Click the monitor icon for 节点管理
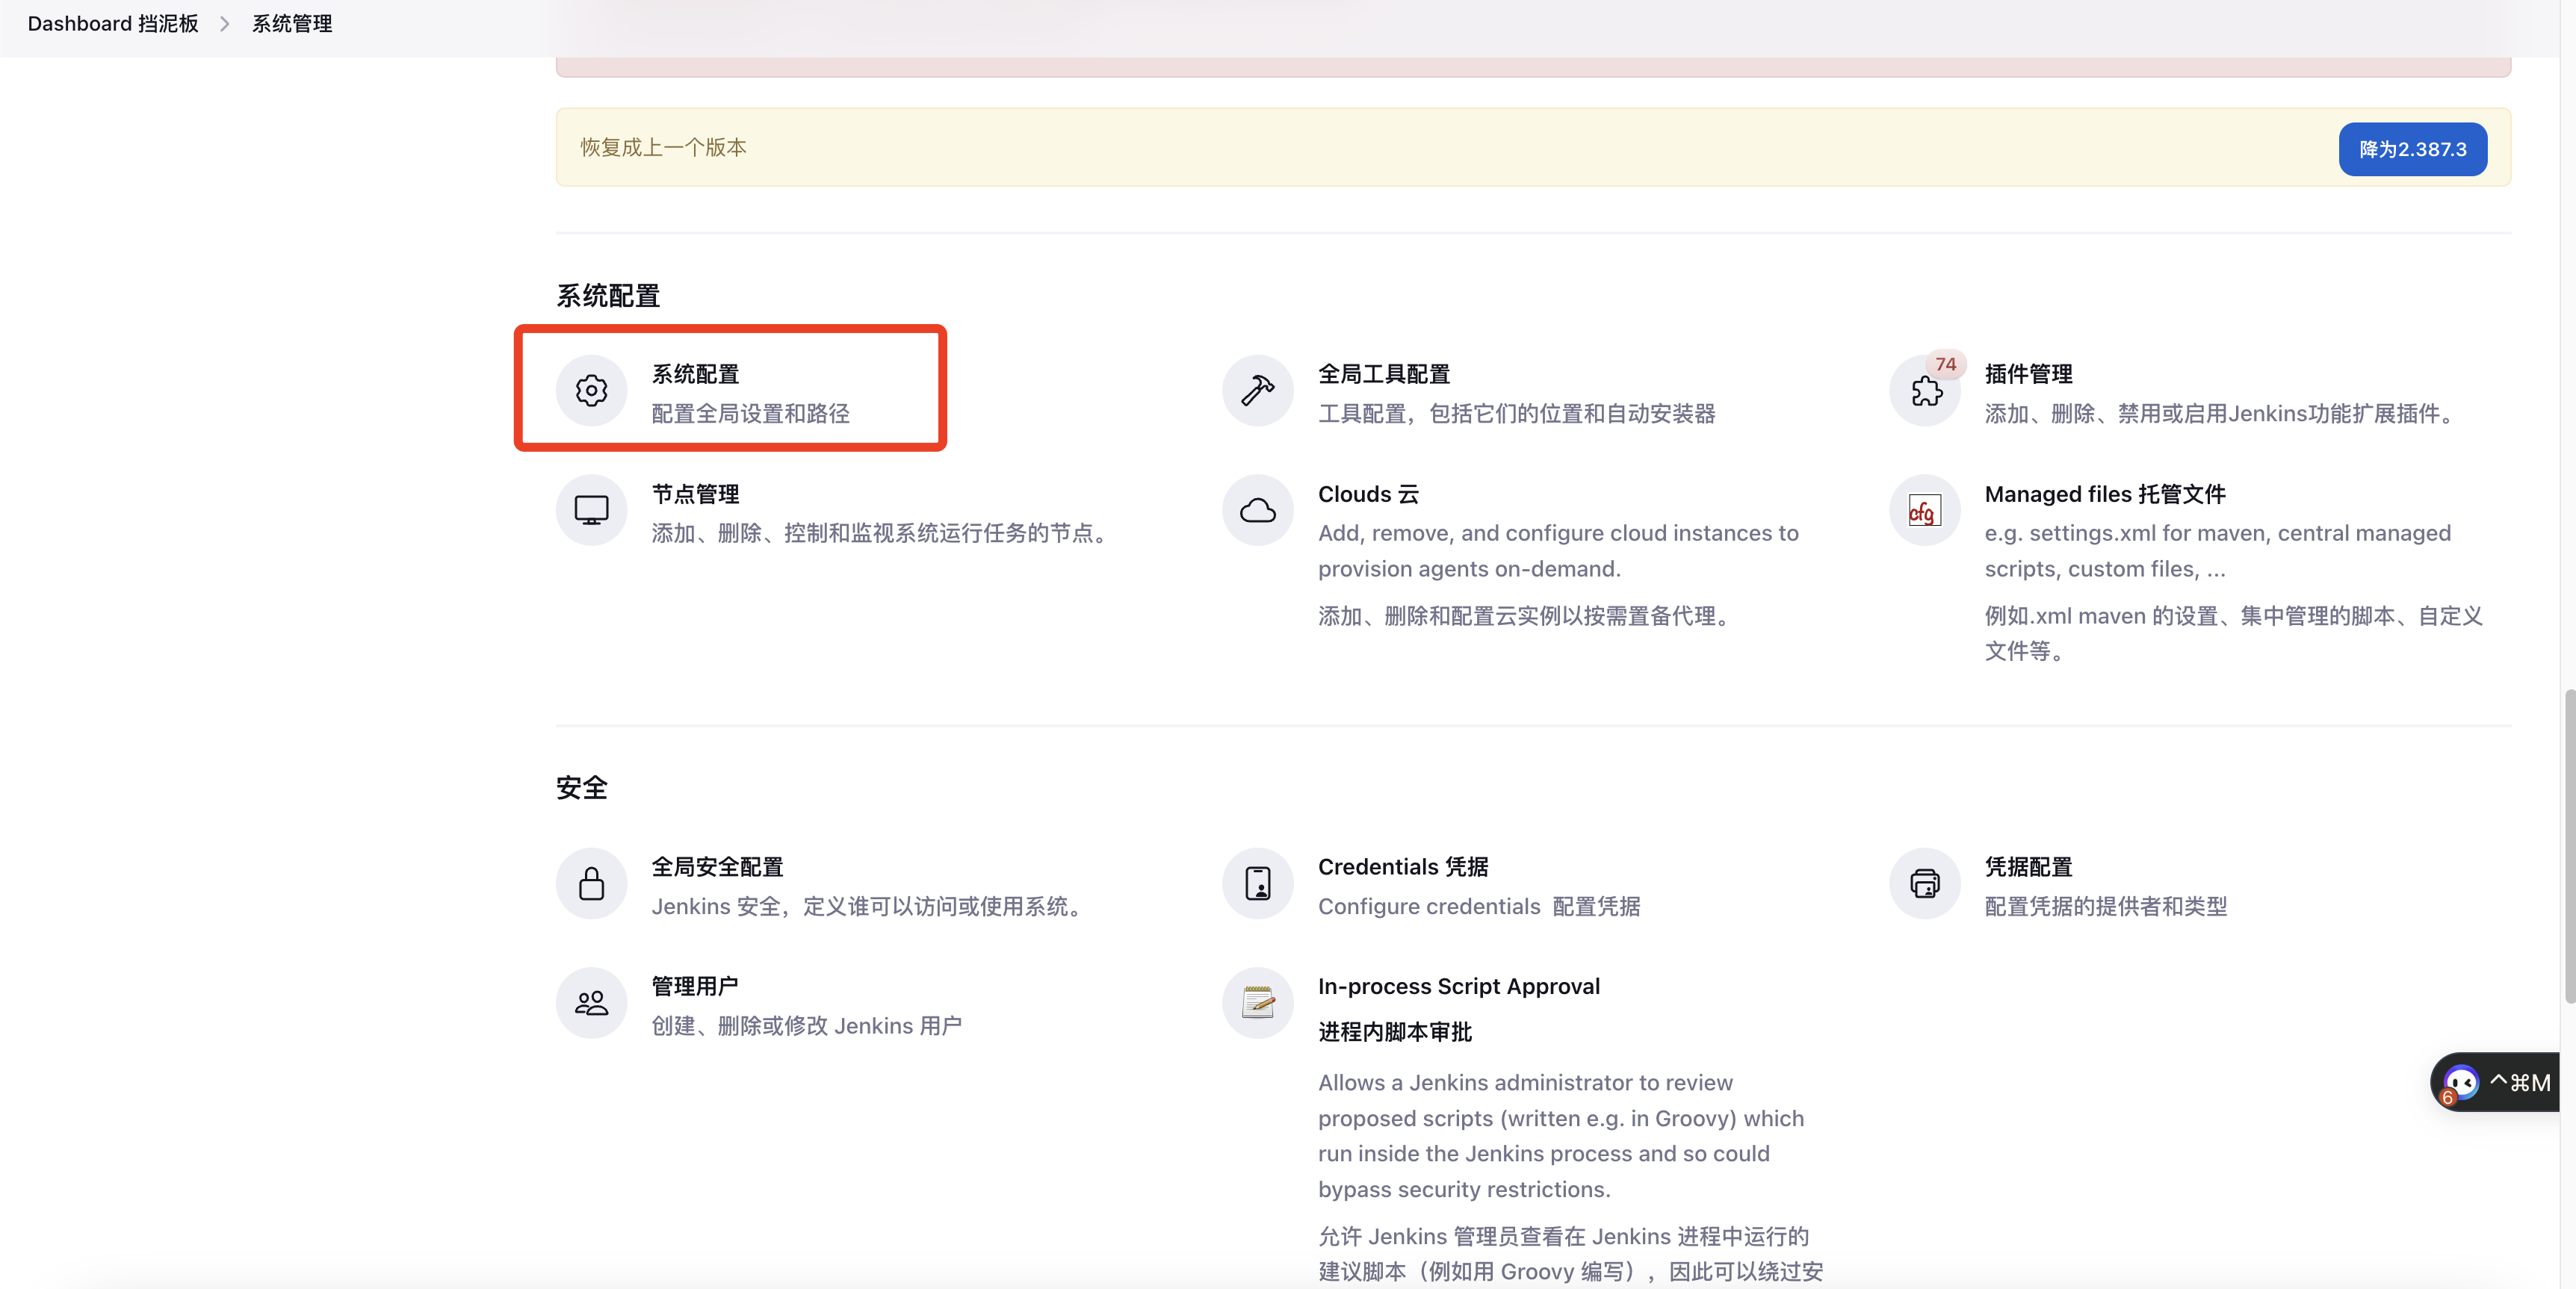The image size is (2576, 1289). coord(591,510)
